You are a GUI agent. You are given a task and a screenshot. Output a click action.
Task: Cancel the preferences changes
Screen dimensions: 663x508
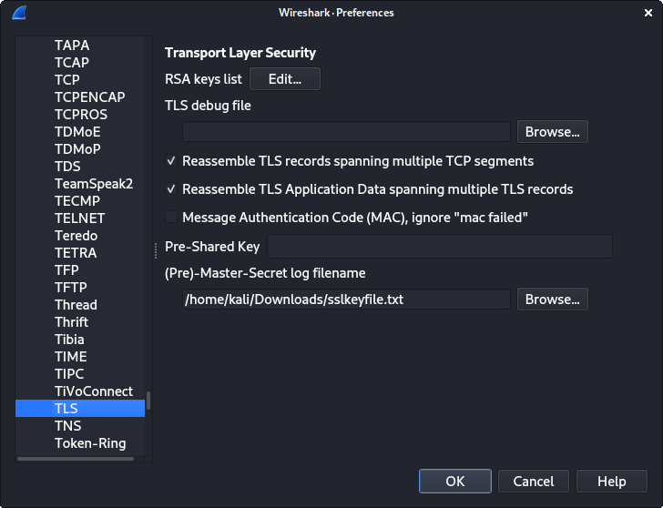[533, 481]
